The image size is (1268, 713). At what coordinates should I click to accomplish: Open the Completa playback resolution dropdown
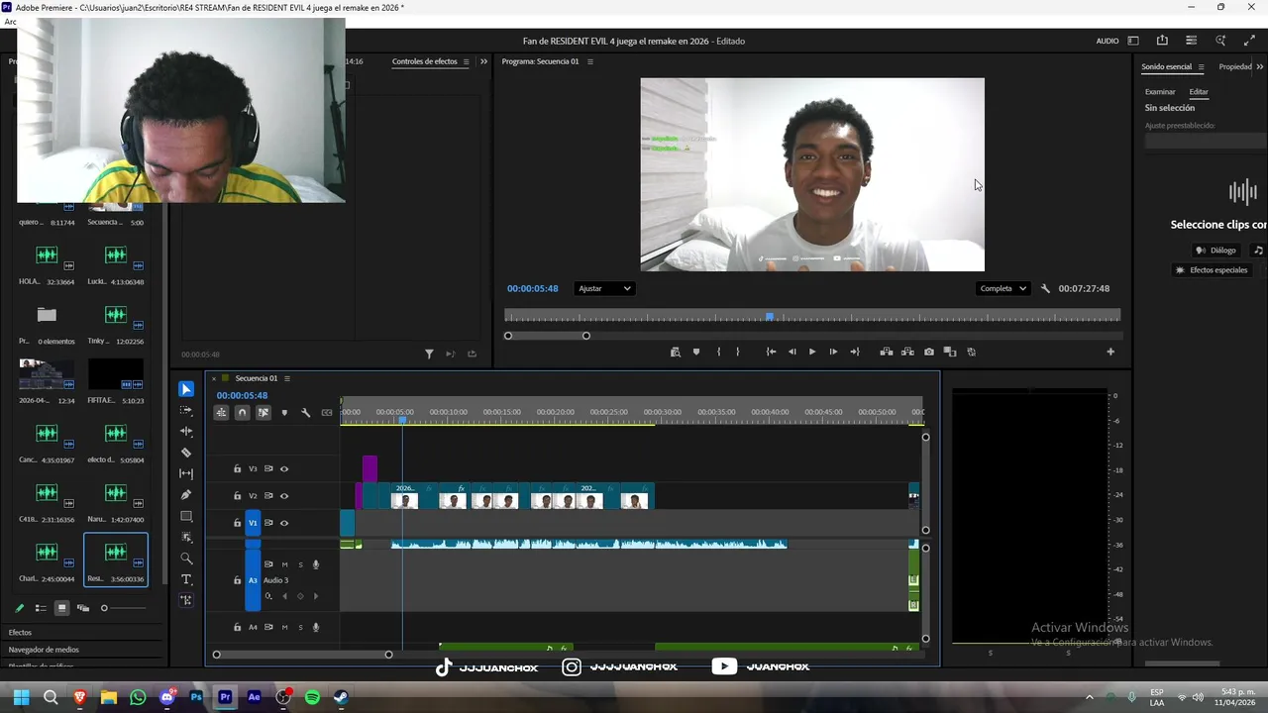coord(1004,288)
